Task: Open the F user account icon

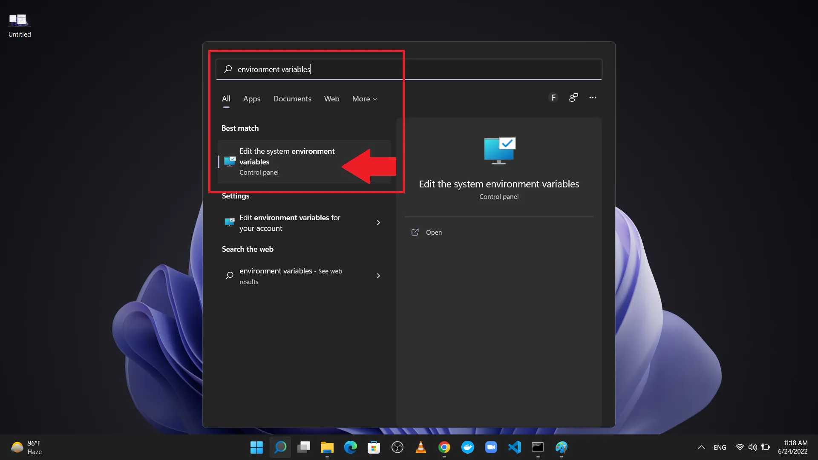Action: point(553,98)
